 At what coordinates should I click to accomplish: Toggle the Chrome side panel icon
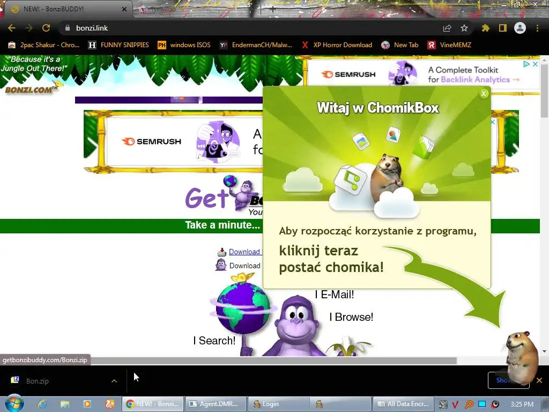pyautogui.click(x=503, y=28)
